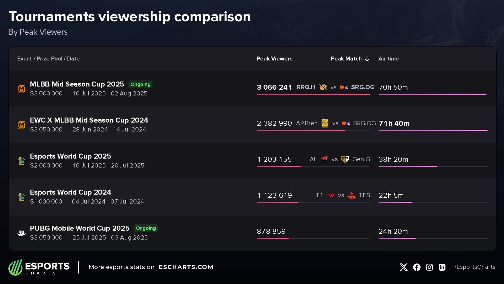Image resolution: width=504 pixels, height=284 pixels.
Task: Click the Esports Charts logo
Action: point(39,267)
